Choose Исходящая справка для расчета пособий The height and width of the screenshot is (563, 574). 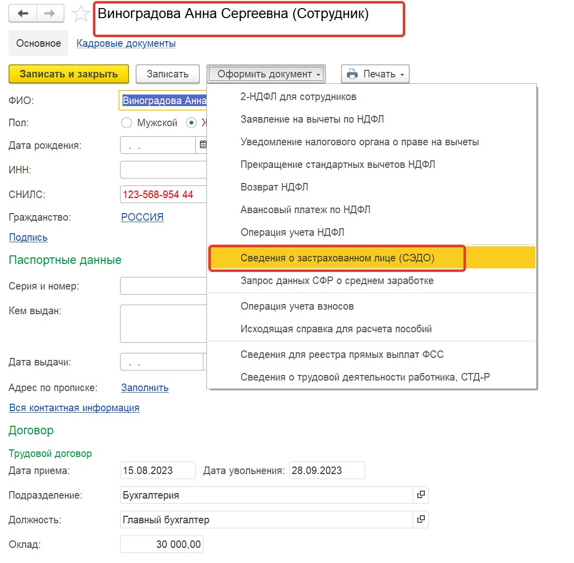click(x=372, y=329)
